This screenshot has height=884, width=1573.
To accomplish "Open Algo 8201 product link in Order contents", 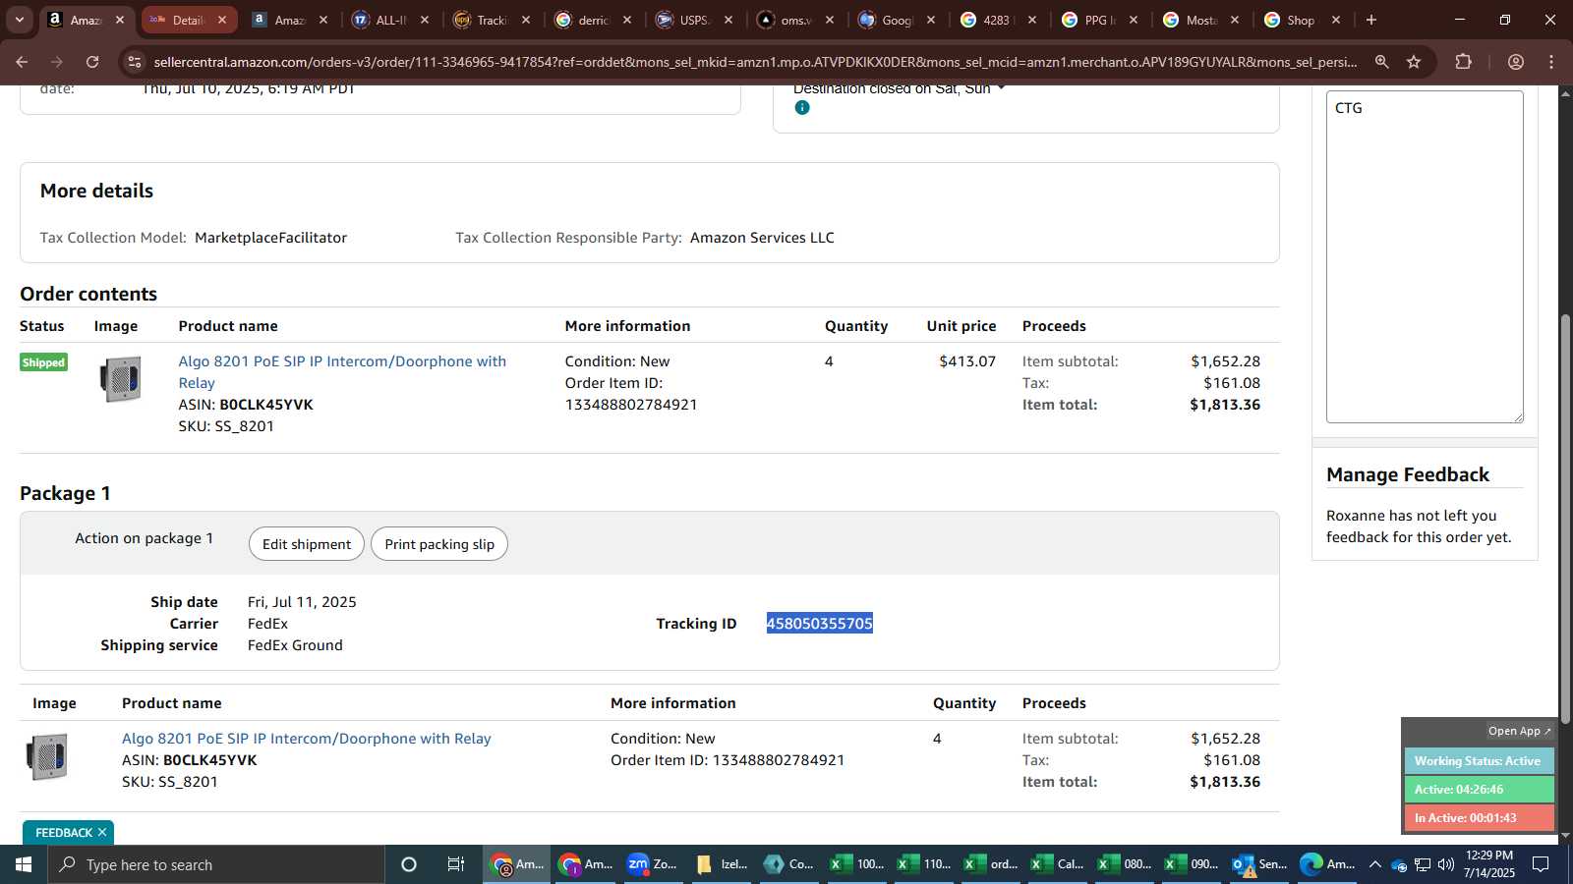I will [x=342, y=372].
